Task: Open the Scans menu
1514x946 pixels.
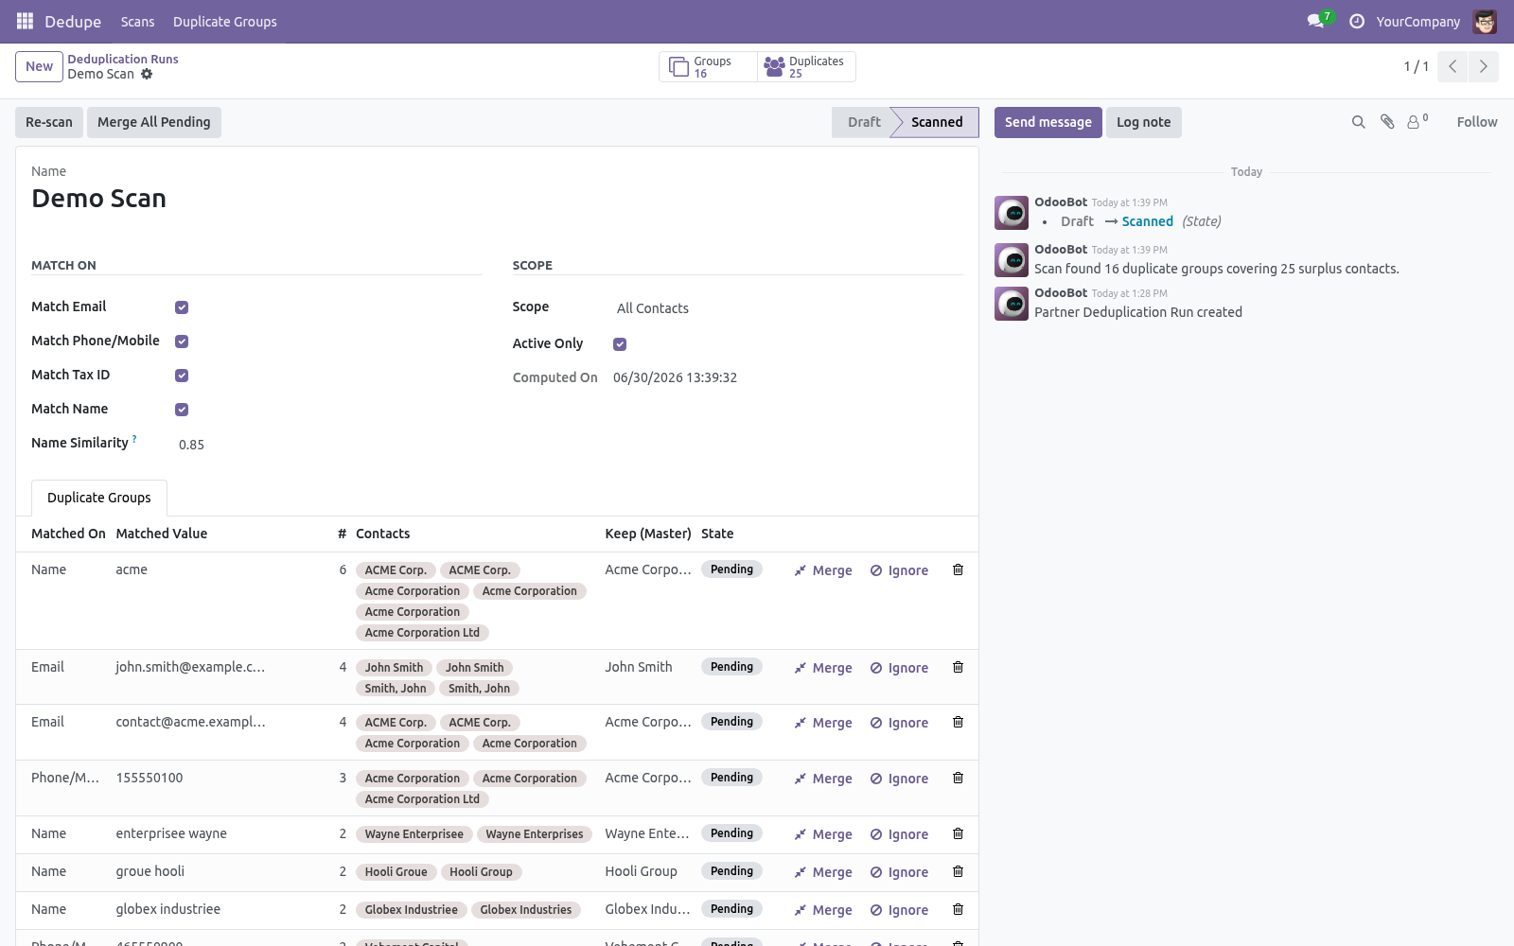Action: (137, 22)
